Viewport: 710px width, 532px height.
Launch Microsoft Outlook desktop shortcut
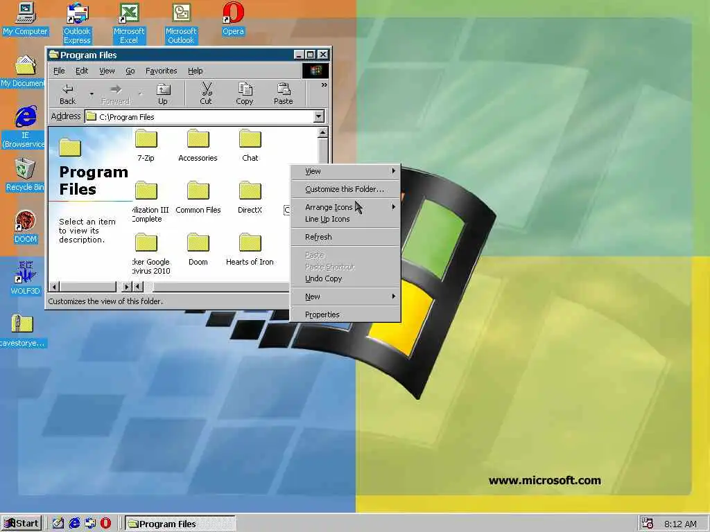coord(181,24)
